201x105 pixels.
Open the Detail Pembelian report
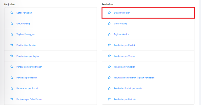(x=122, y=13)
